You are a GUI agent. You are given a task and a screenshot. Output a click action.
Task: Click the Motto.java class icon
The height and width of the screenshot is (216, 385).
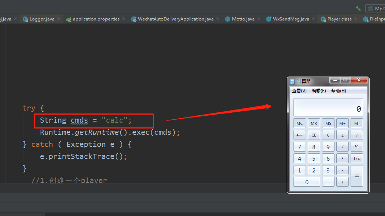(x=228, y=19)
